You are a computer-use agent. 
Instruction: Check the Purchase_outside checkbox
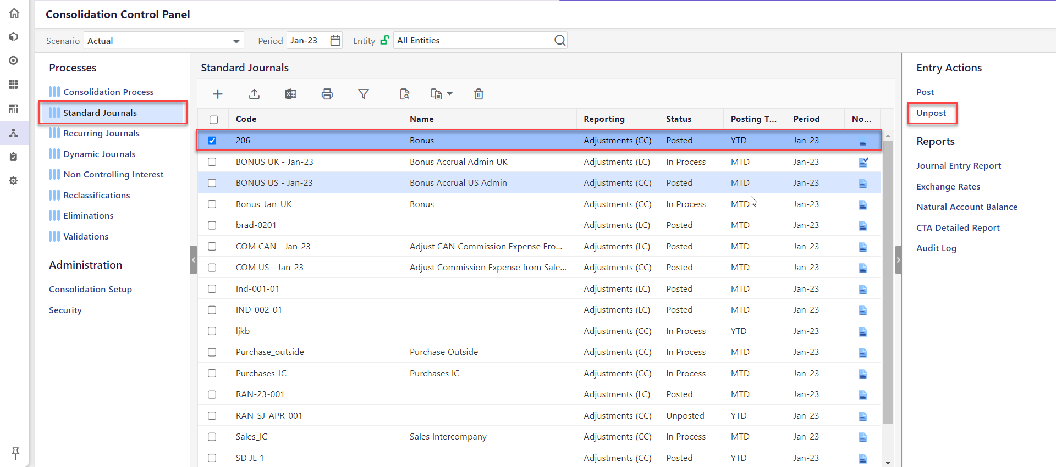coord(212,352)
